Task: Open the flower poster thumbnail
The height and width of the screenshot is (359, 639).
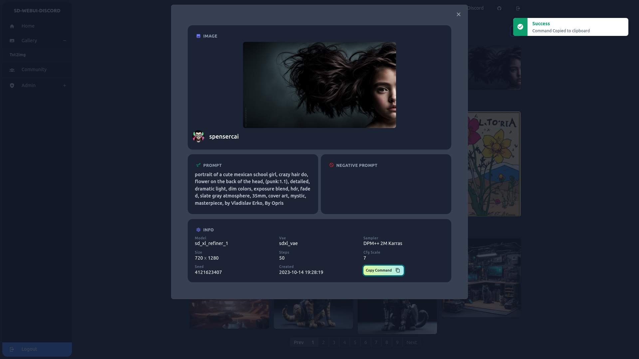Action: [x=494, y=164]
